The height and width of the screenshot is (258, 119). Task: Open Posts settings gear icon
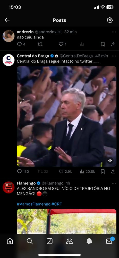tap(110, 20)
